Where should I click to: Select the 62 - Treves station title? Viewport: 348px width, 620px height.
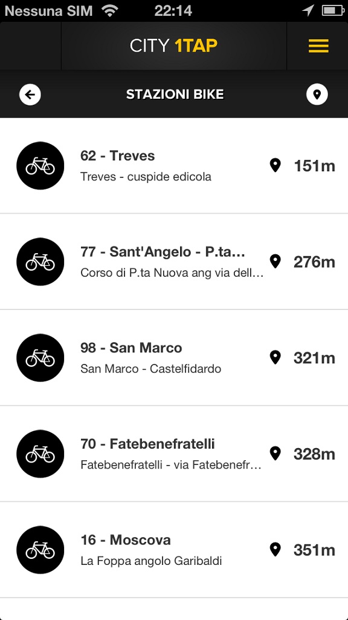click(118, 156)
